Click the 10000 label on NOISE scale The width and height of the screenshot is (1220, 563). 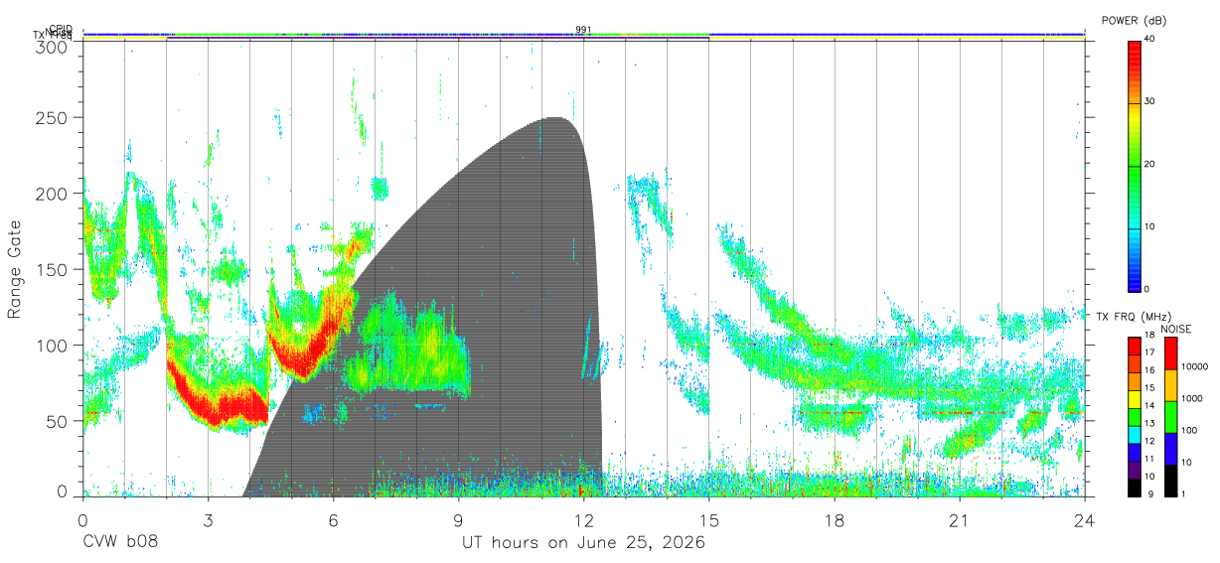click(x=1196, y=366)
